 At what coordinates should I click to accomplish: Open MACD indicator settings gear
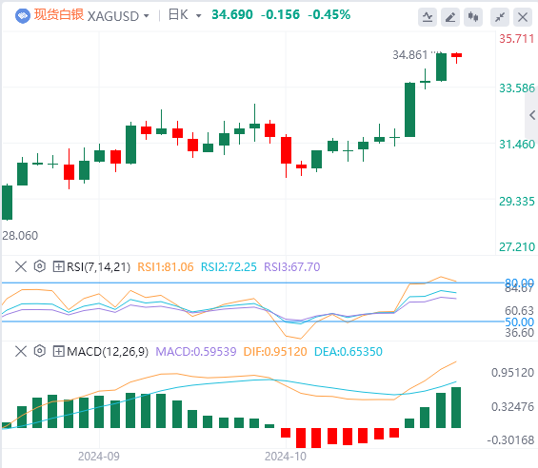40,351
